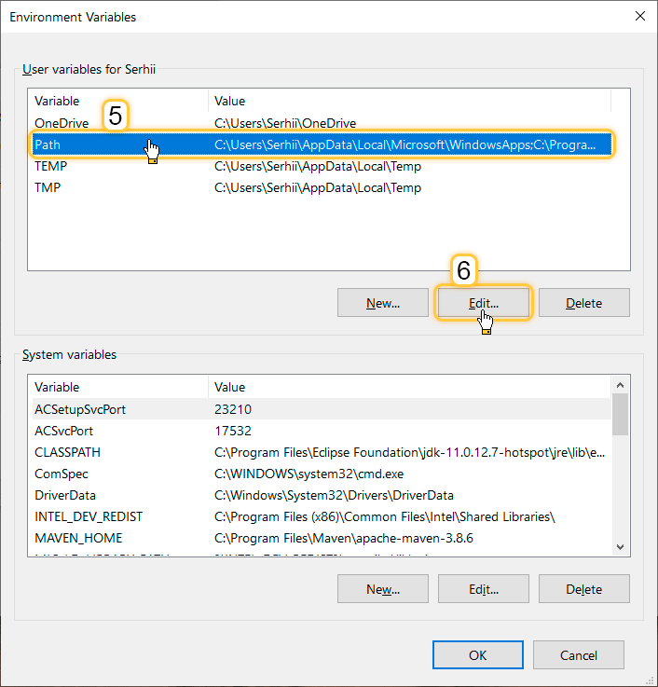The image size is (658, 687).
Task: Select the TEMP user variable row
Action: pyautogui.click(x=50, y=166)
